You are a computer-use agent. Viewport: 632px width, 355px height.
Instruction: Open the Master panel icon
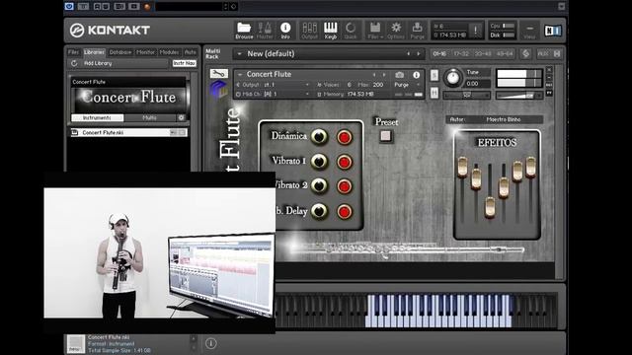265,31
